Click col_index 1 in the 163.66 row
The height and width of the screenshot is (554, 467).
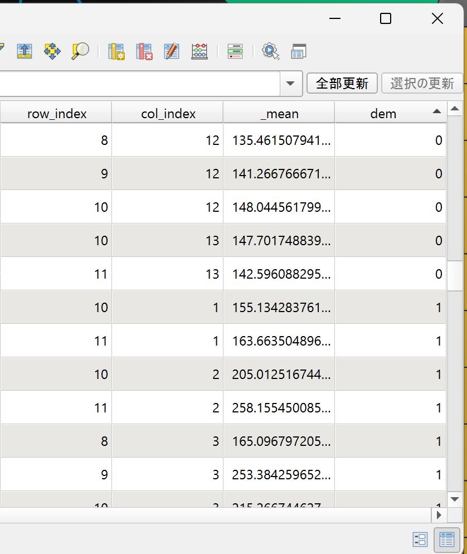168,341
